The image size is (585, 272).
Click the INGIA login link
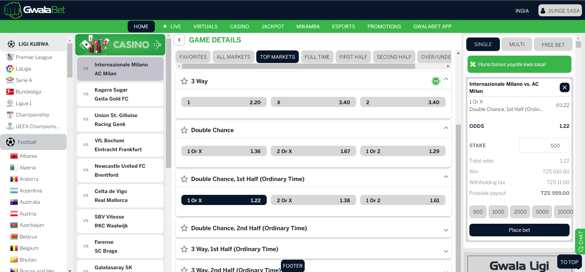click(522, 11)
